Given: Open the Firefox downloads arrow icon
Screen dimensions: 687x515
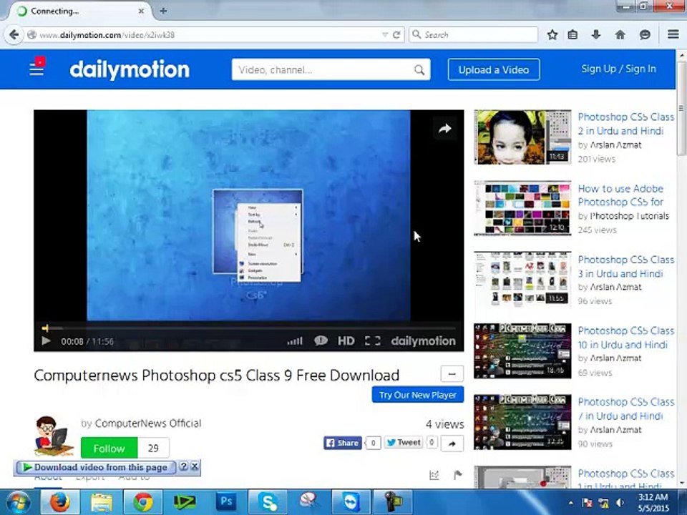Looking at the screenshot, I should tap(596, 34).
